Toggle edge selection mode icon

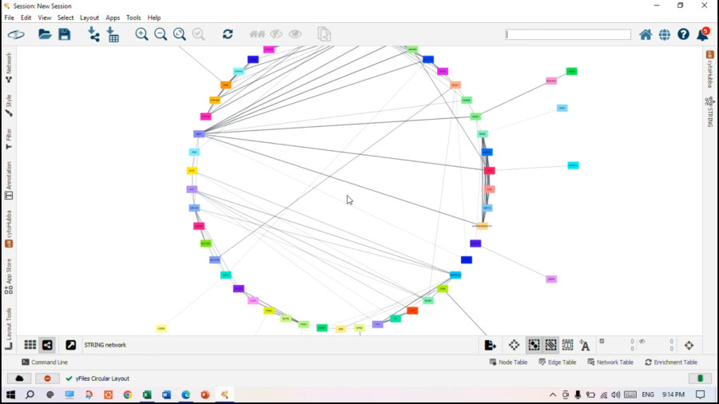tap(550, 346)
